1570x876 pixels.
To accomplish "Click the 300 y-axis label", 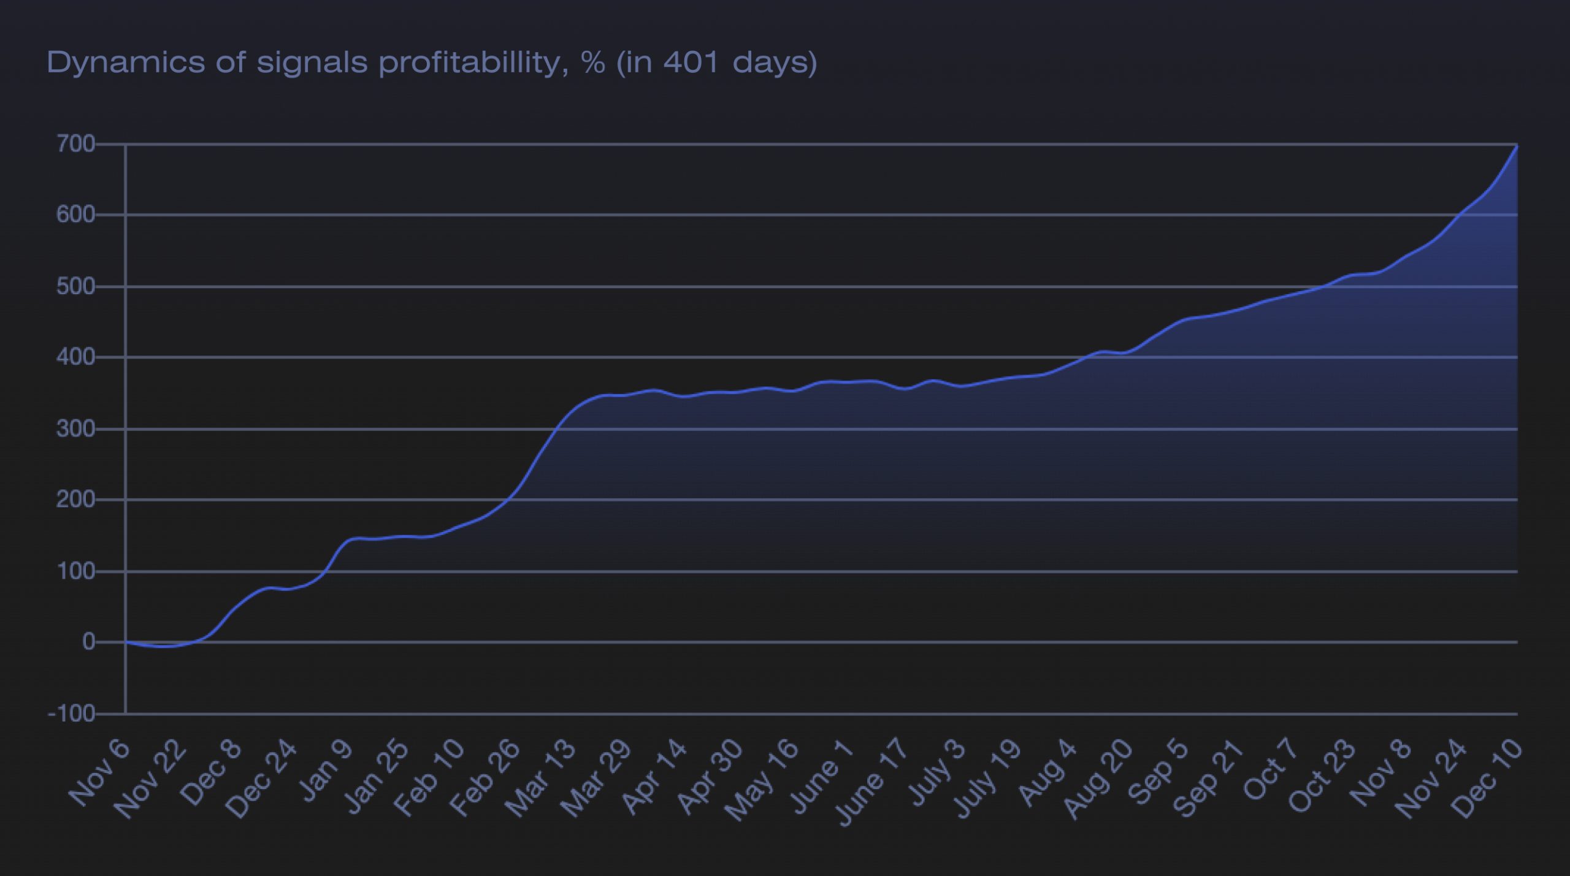I will 75,429.
